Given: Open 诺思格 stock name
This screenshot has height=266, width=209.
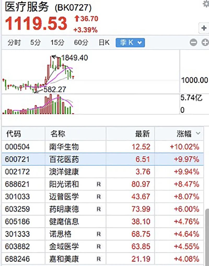Looking at the screenshot, I should (x=60, y=234).
